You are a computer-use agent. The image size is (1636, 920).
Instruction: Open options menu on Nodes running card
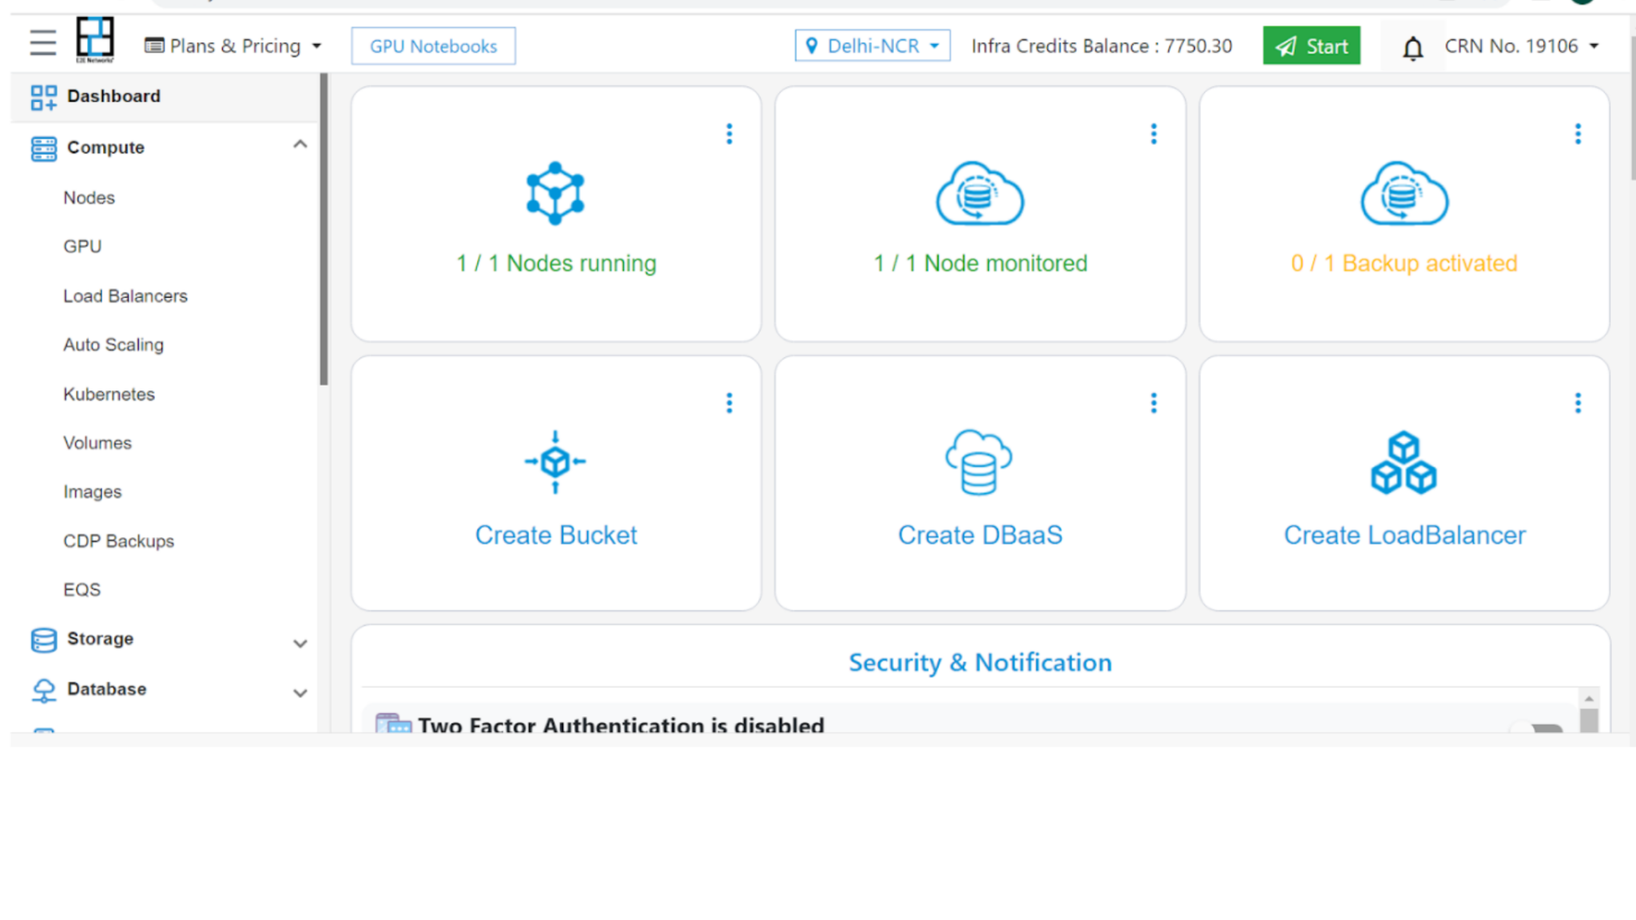click(729, 133)
